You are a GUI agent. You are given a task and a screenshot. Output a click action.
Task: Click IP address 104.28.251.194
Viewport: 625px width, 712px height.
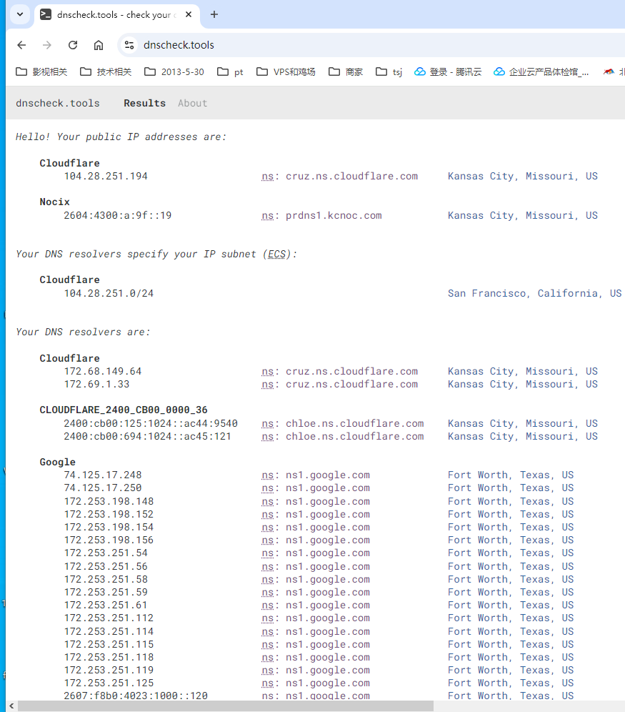click(x=106, y=176)
